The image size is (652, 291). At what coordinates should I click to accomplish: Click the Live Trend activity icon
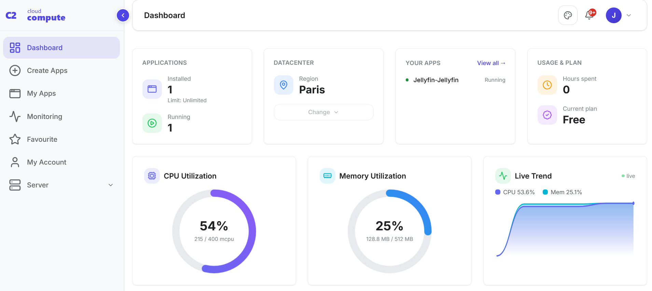click(x=503, y=176)
